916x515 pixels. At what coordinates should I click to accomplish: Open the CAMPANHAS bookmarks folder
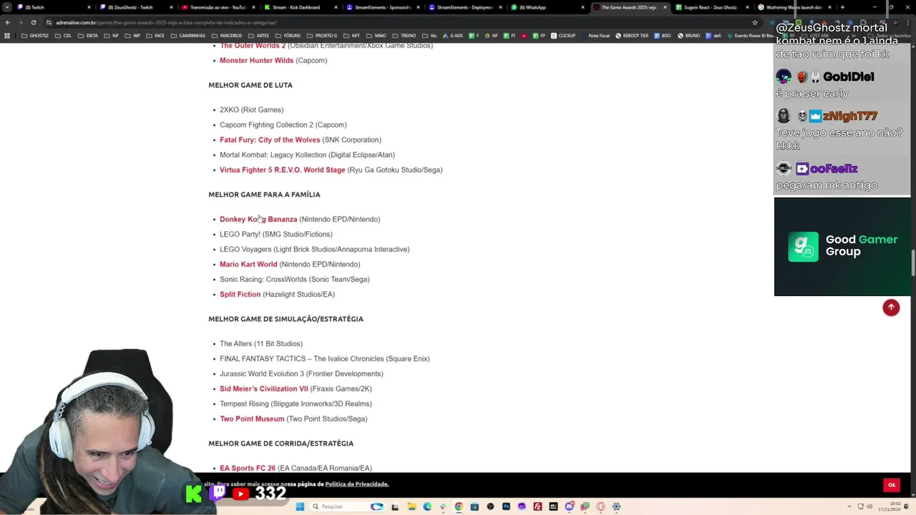[187, 36]
